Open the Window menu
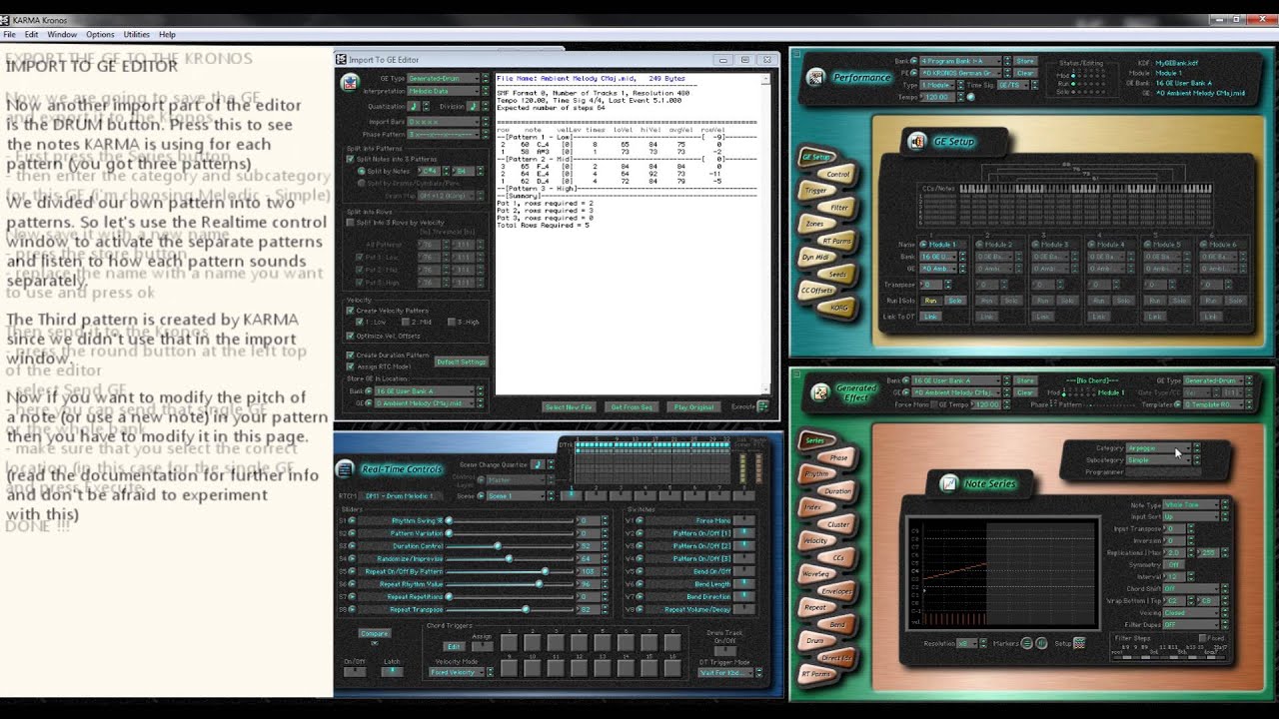The image size is (1279, 719). coord(62,34)
